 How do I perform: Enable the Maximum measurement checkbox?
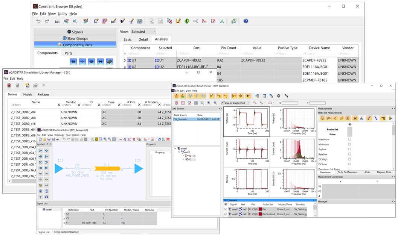tap(350, 139)
